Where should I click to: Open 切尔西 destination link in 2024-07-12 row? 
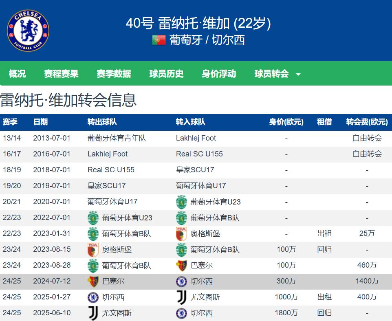tap(201, 281)
